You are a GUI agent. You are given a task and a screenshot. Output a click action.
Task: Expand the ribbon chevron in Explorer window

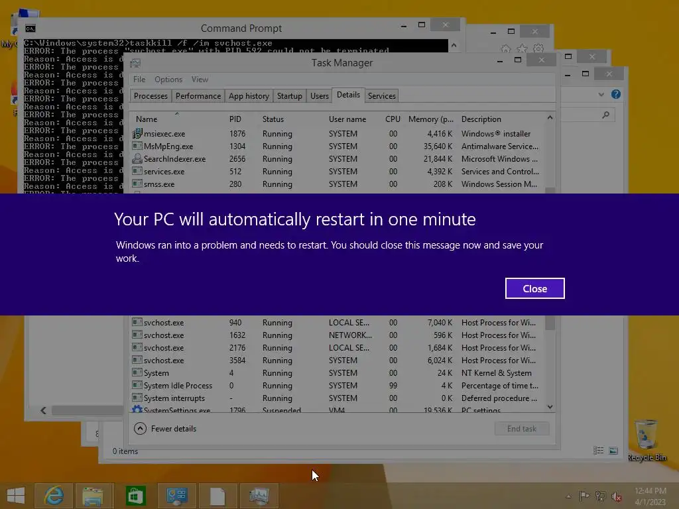[601, 94]
